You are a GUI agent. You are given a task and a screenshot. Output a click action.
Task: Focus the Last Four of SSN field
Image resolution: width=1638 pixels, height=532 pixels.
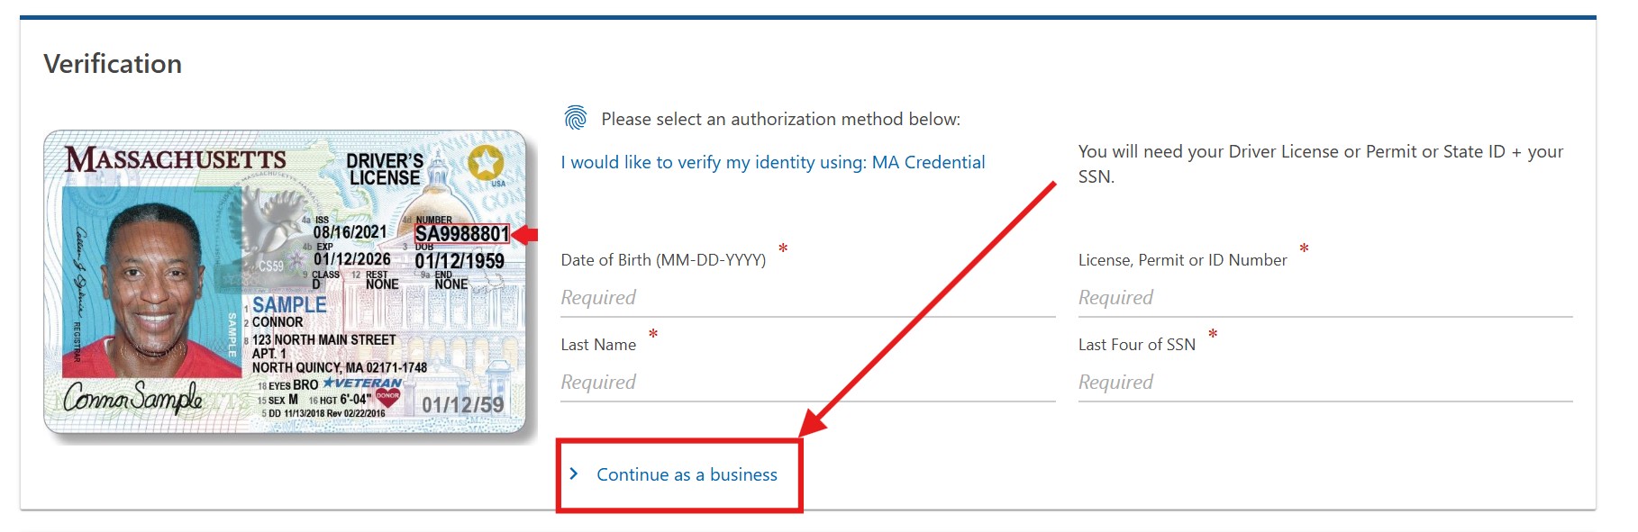[x=1324, y=383]
